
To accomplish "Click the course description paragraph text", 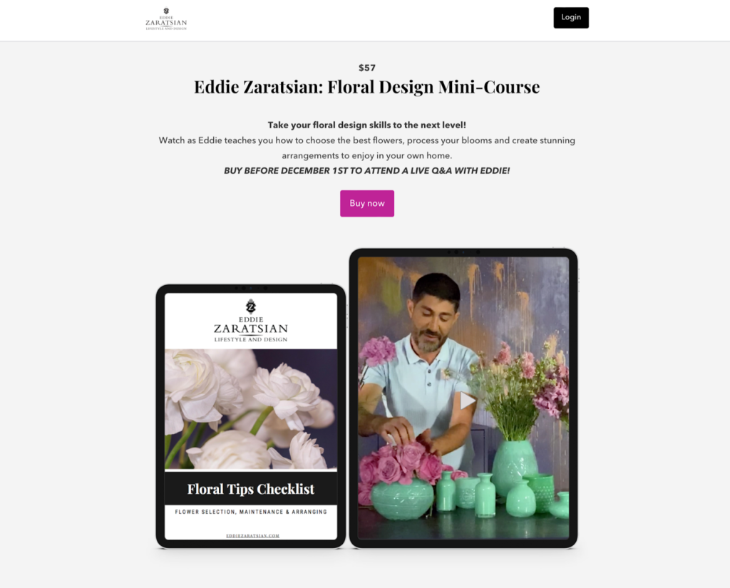I will pos(367,148).
